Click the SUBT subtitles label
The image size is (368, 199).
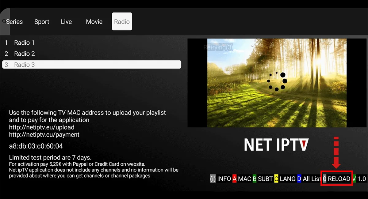(265, 179)
